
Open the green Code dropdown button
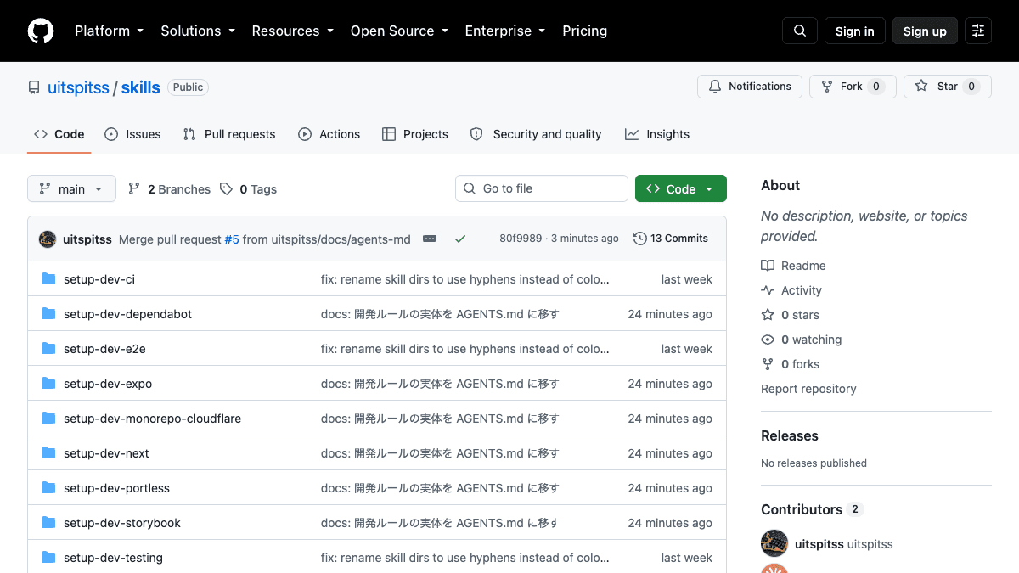coord(681,188)
